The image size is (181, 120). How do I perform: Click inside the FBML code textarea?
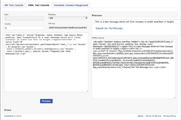pyautogui.click(x=46, y=62)
